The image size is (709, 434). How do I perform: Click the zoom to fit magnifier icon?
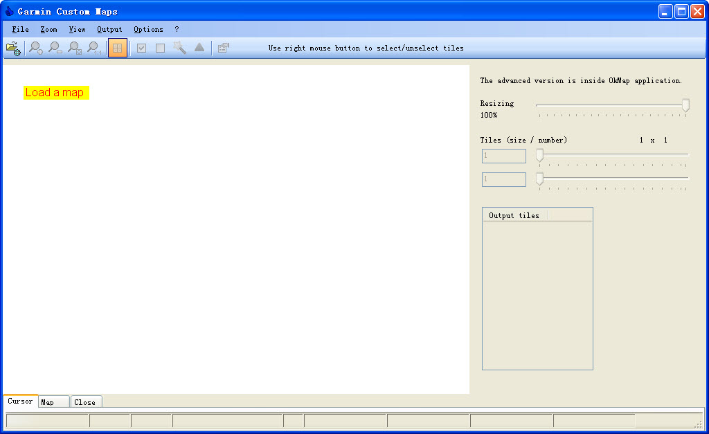click(x=75, y=48)
